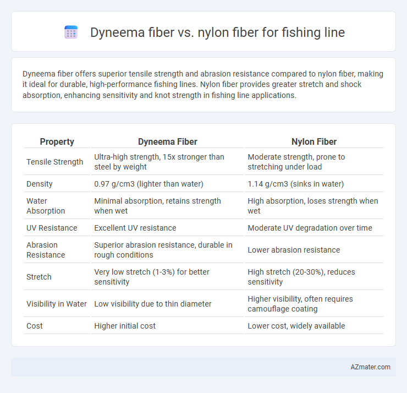Select the Nylon Fiber column header
The height and width of the screenshot is (393, 407).
tap(314, 141)
